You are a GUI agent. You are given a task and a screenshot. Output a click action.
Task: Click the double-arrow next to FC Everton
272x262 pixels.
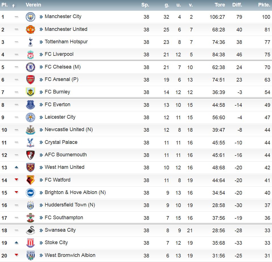(x=41, y=105)
